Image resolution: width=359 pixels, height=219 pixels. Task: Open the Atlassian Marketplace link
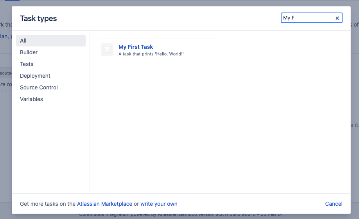104,204
